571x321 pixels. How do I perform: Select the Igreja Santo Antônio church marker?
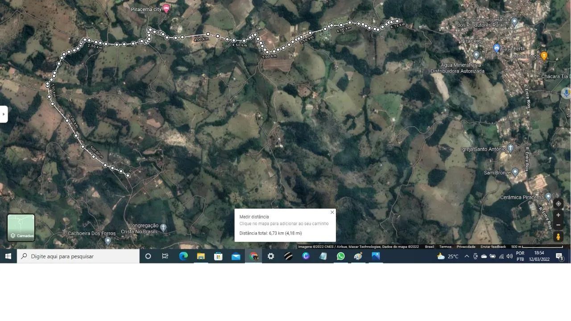[510, 148]
